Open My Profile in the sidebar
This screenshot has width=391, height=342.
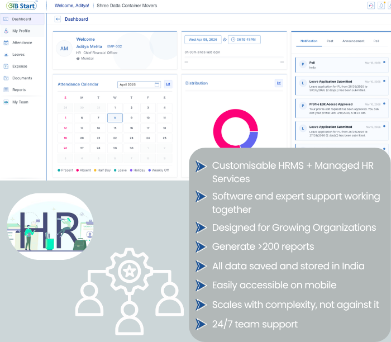(21, 31)
